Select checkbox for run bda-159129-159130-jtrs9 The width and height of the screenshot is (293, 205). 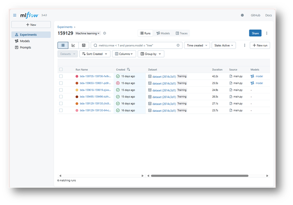coord(61,104)
